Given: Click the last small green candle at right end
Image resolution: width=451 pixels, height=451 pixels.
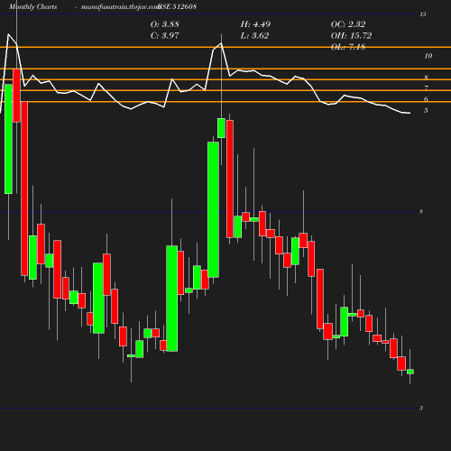Looking at the screenshot, I should click(410, 372).
